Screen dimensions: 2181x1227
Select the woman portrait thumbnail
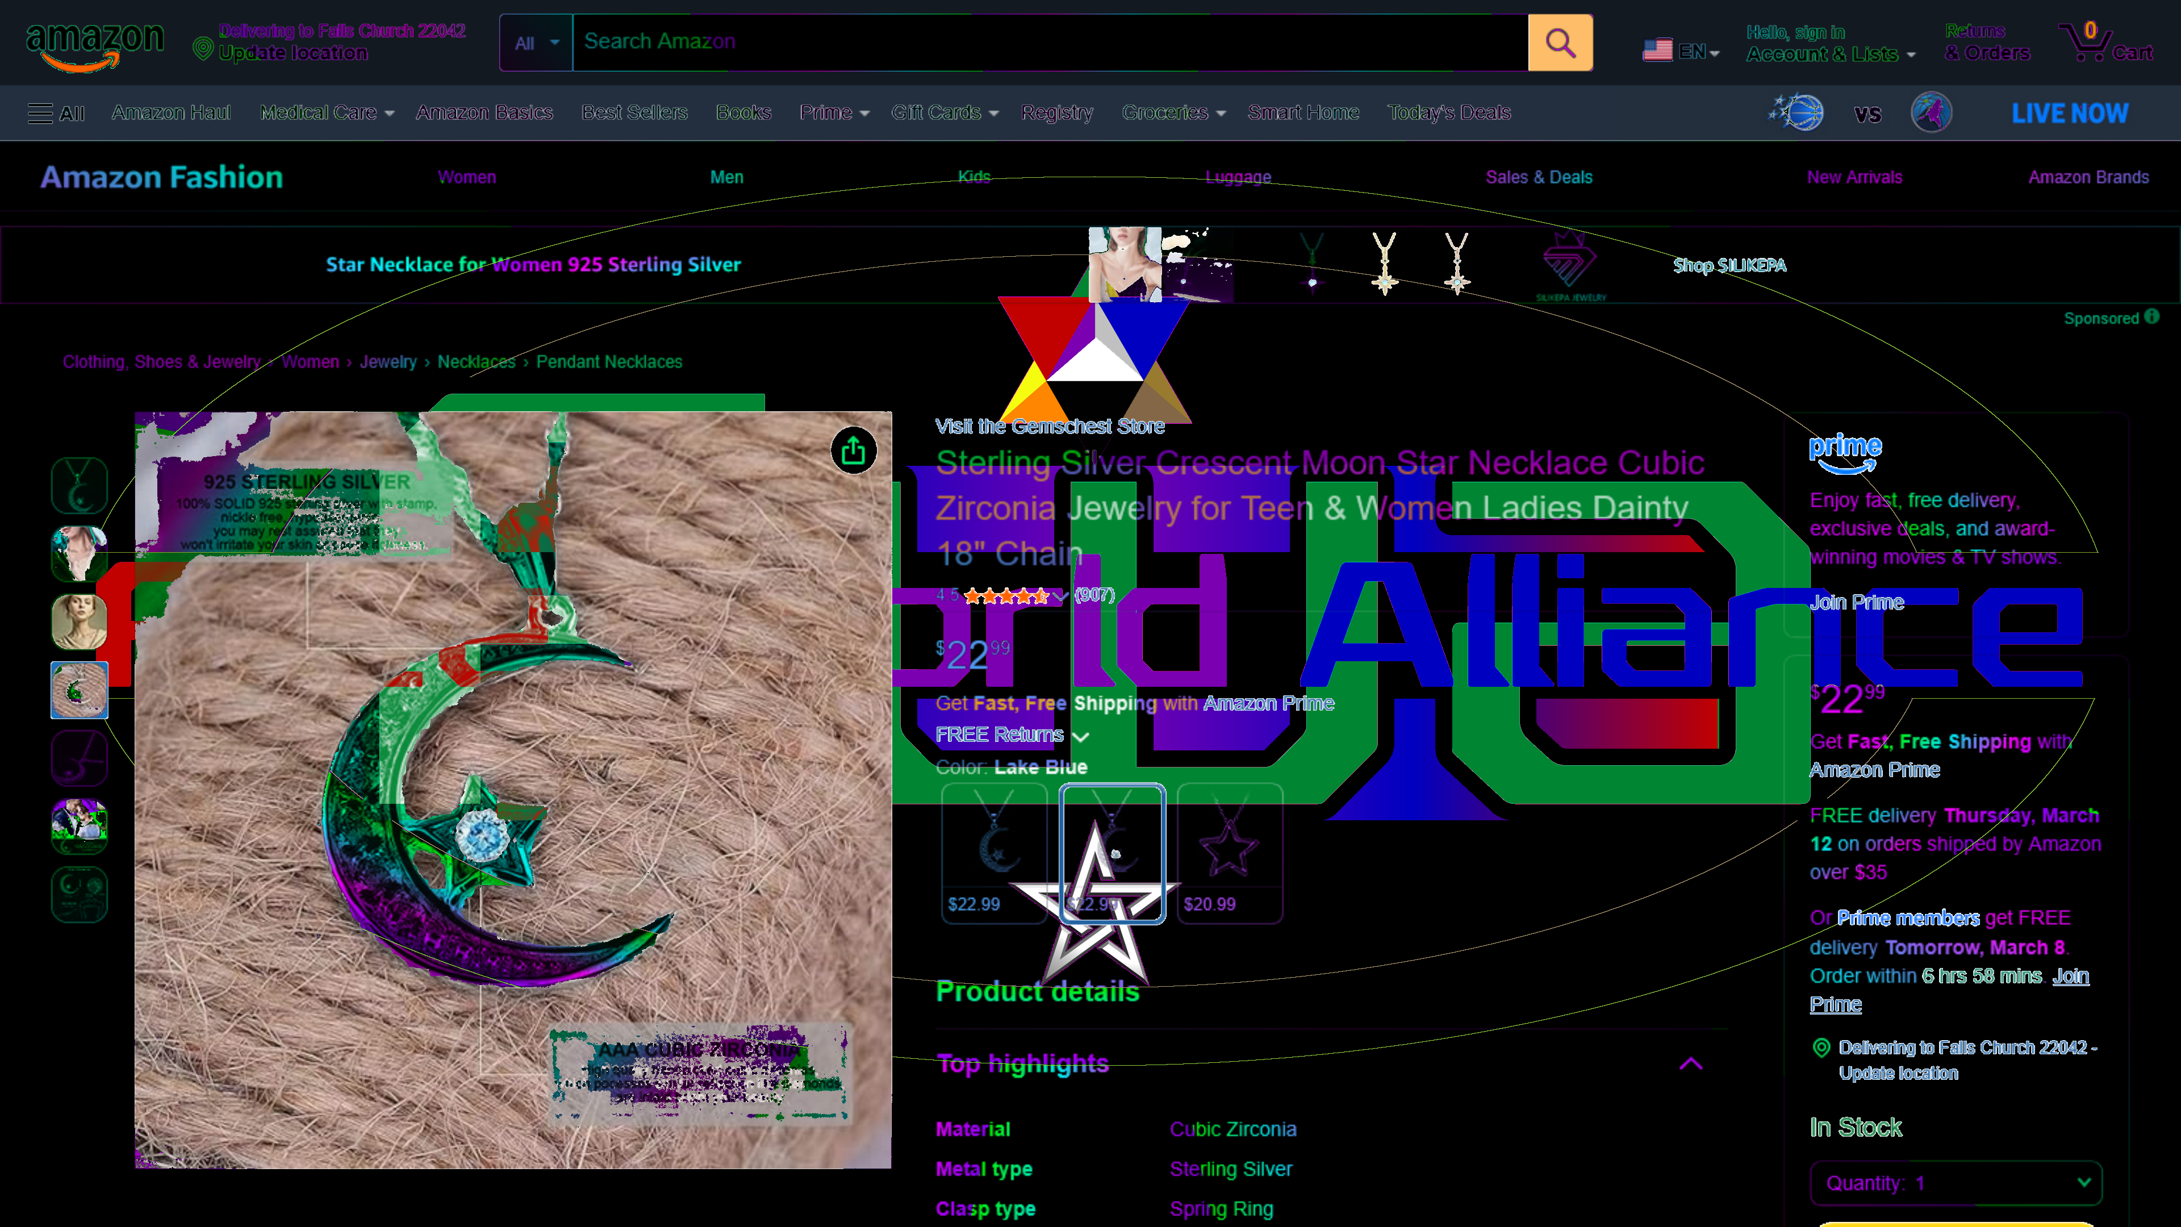(x=79, y=621)
